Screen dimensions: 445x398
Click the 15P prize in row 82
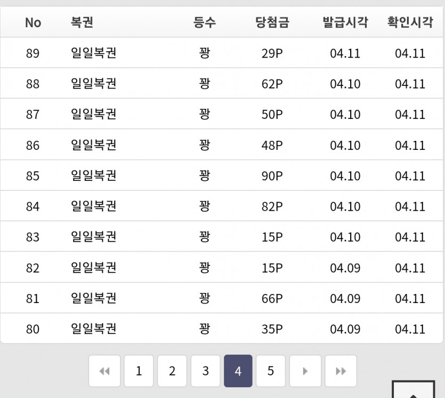pyautogui.click(x=272, y=268)
